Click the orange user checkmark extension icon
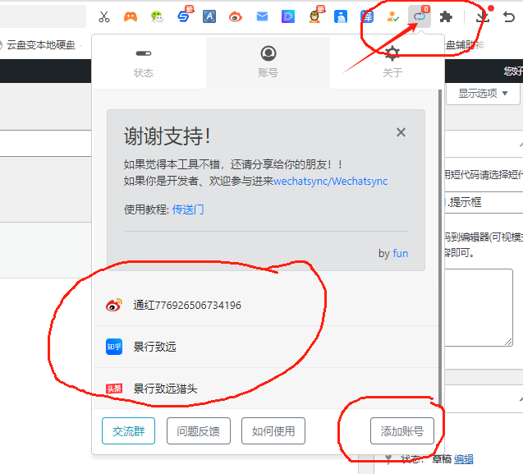Screen dimensions: 523x474 (x=393, y=16)
